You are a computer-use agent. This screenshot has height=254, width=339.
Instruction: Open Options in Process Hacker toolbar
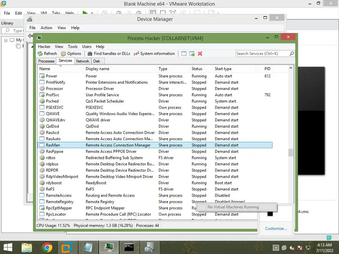71,54
